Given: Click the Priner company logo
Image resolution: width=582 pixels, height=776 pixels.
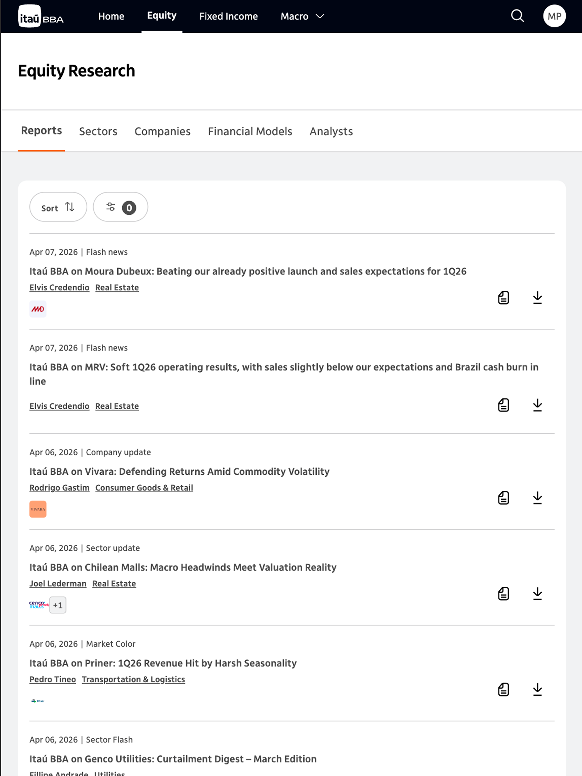Looking at the screenshot, I should tap(38, 701).
